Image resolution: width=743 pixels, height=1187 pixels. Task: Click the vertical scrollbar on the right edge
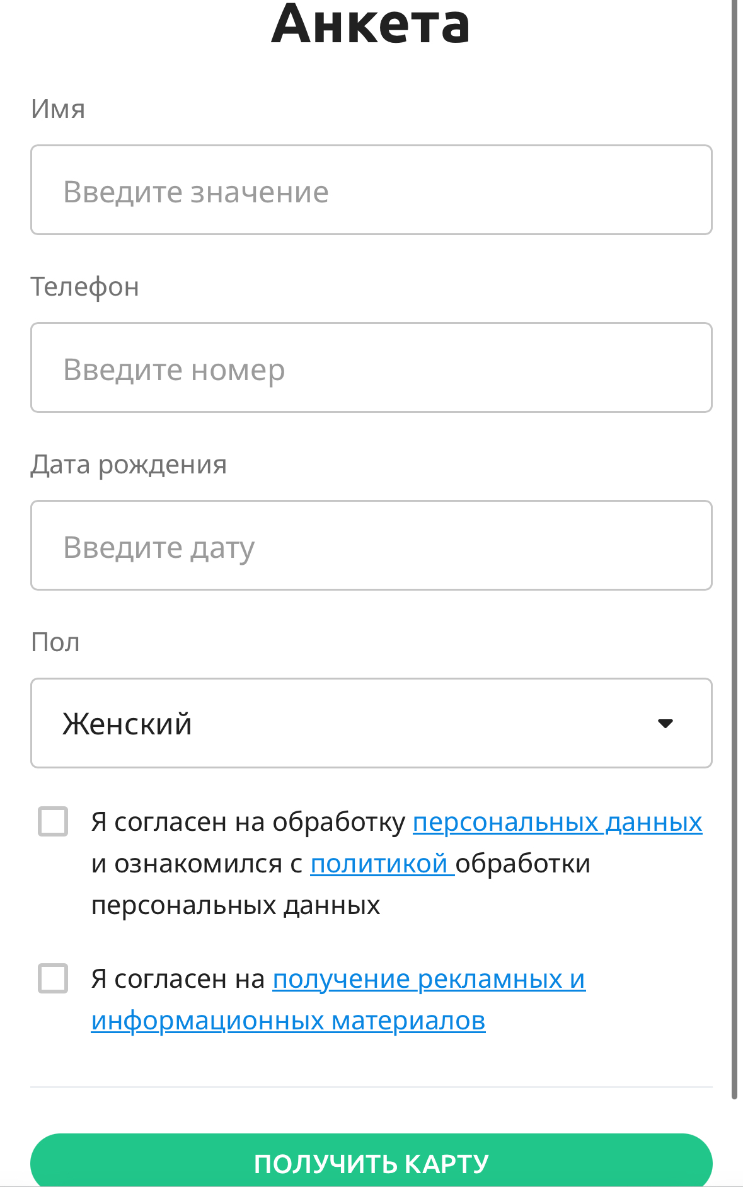pos(735,548)
